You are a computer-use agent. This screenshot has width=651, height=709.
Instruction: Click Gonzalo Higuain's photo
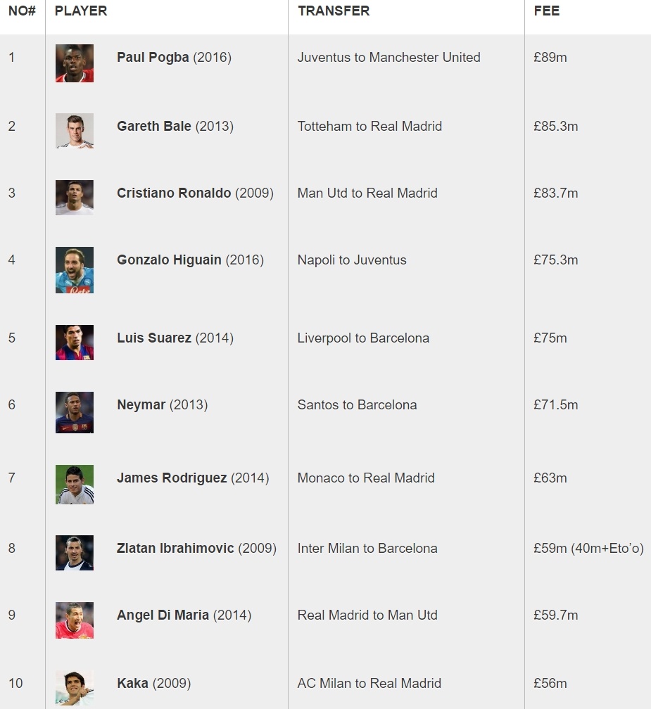coord(75,270)
